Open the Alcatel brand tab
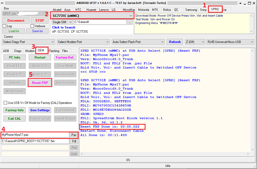The height and width of the screenshot is (169, 257). [x=57, y=10]
